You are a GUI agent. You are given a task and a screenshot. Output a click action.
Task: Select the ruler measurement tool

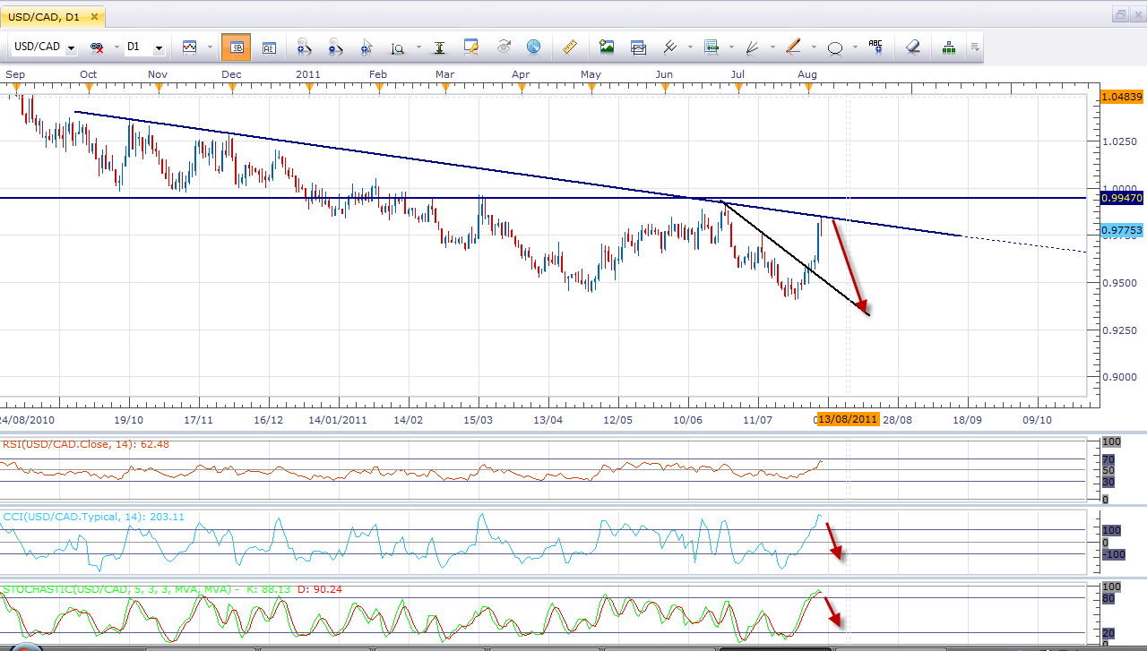(x=570, y=47)
